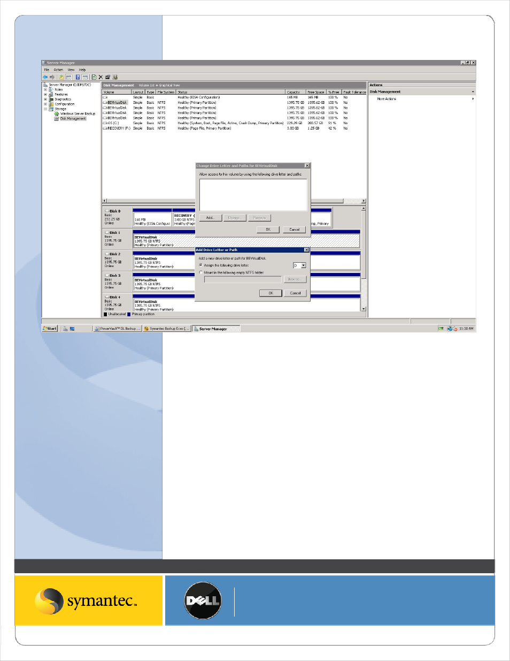Select Mount in empty NTFS folder radio
The image size is (510, 661).
pos(201,272)
